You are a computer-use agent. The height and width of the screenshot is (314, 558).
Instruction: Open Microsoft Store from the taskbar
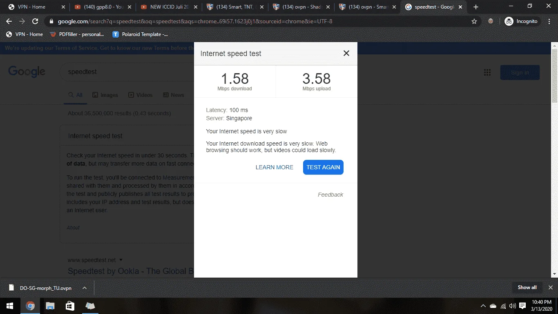pyautogui.click(x=70, y=306)
